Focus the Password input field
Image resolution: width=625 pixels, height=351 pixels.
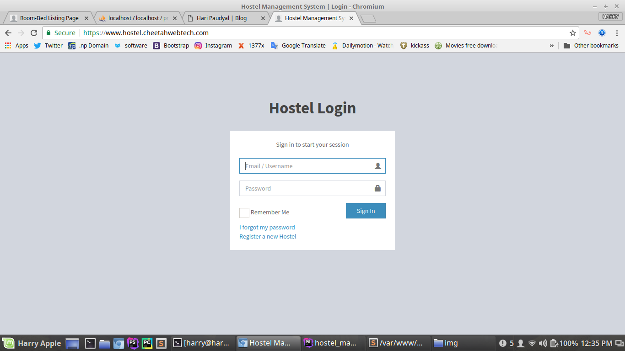(x=307, y=188)
